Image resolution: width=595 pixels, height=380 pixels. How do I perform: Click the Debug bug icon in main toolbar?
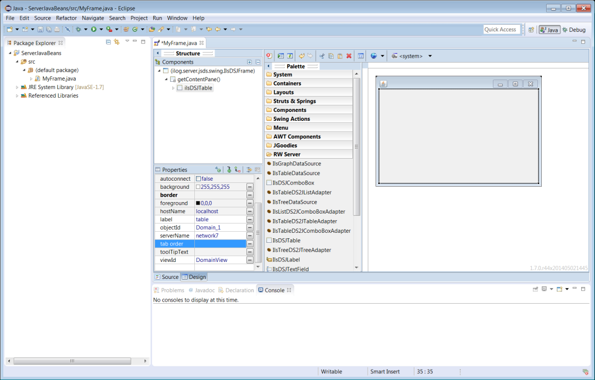(x=78, y=29)
